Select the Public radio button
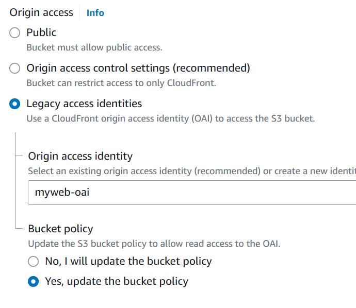Viewport: 356px width, 308px height. (x=15, y=33)
